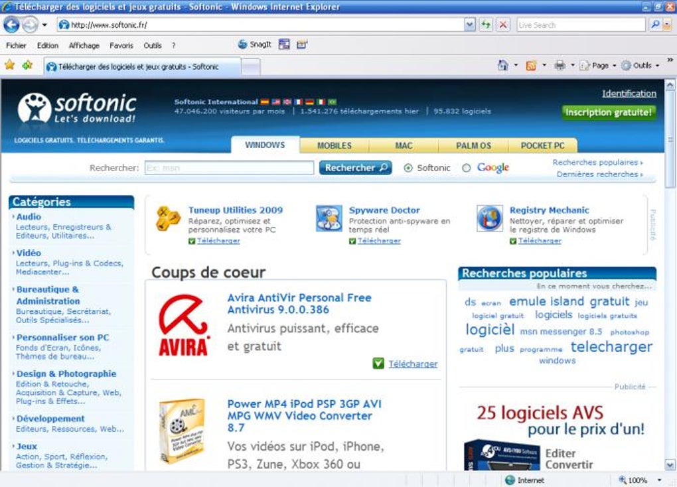Open the recent pages dropdown beside Forward

tap(44, 25)
